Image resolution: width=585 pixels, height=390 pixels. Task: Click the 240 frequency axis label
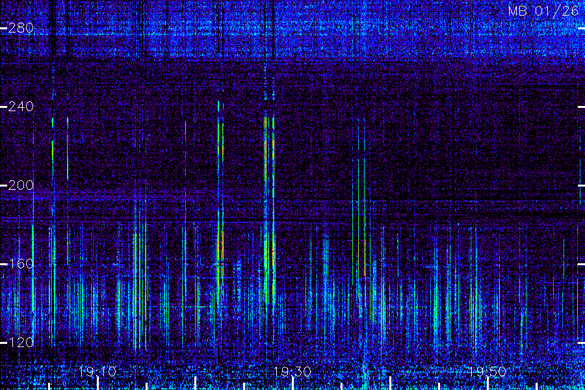pyautogui.click(x=21, y=107)
